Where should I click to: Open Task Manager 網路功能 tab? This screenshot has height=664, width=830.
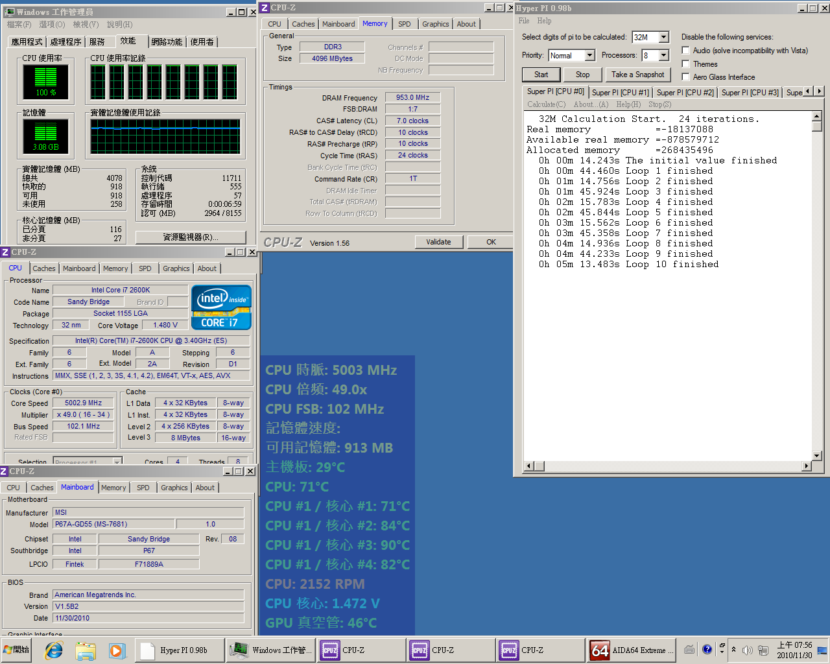[167, 41]
